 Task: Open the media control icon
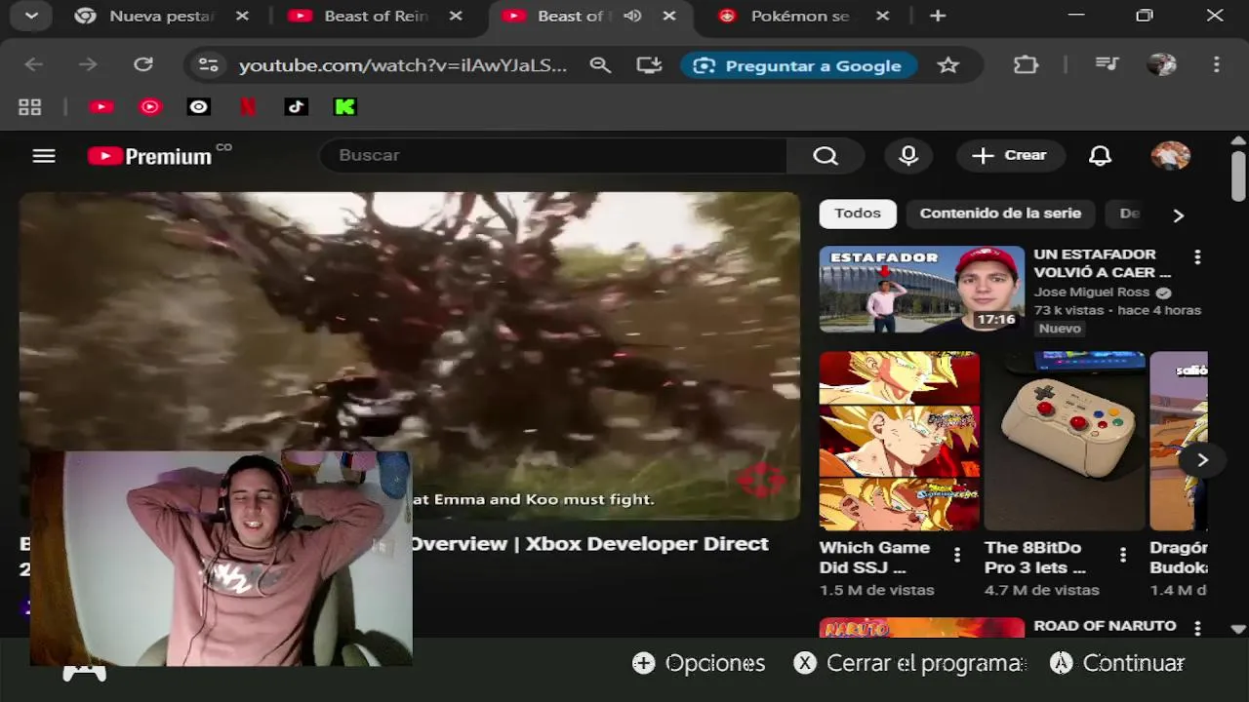click(x=1107, y=64)
